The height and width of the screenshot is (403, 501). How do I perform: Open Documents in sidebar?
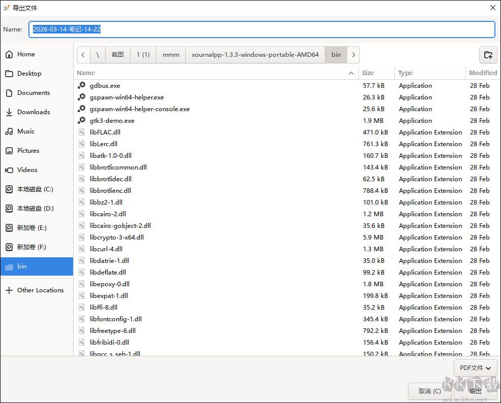click(37, 93)
